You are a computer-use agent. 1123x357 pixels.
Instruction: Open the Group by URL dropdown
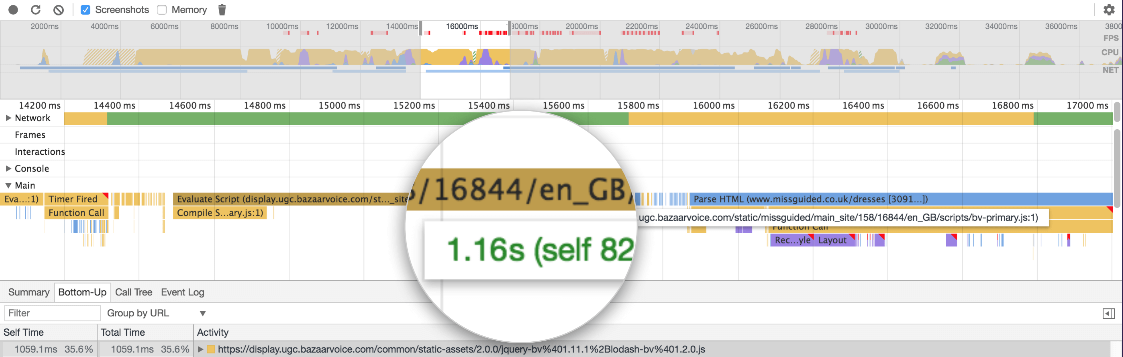pyautogui.click(x=156, y=313)
